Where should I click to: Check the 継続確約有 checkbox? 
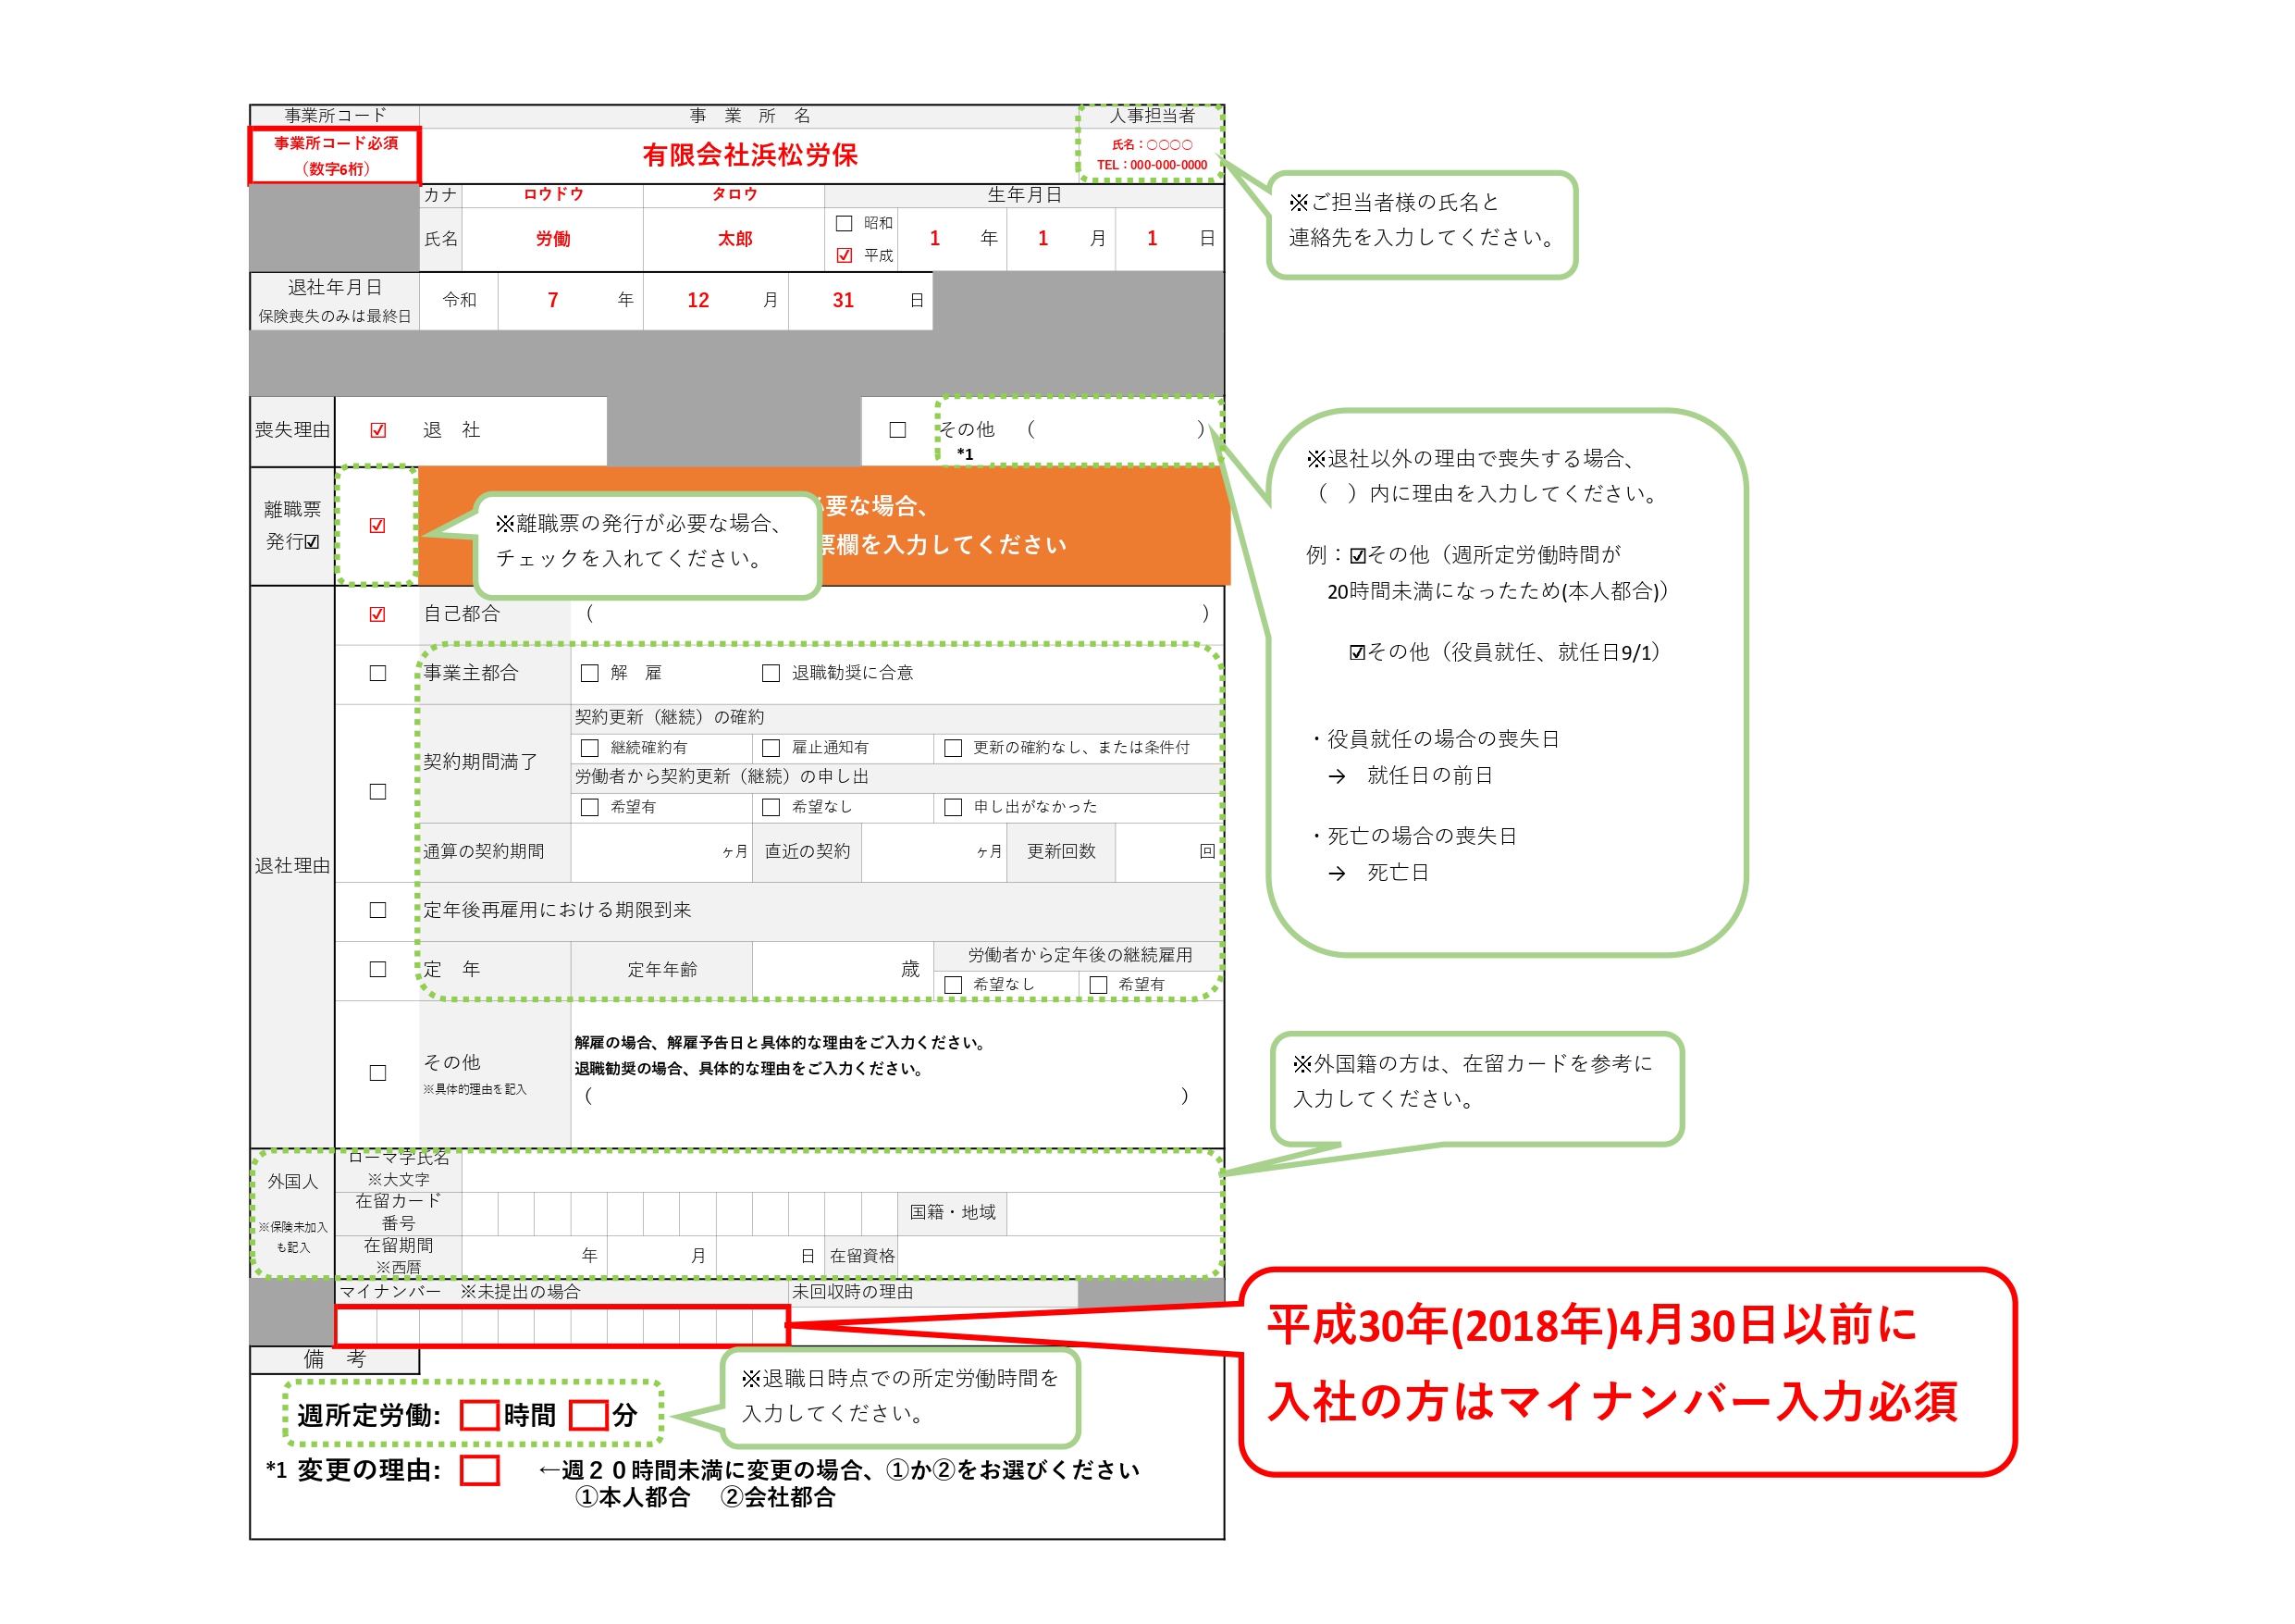590,748
